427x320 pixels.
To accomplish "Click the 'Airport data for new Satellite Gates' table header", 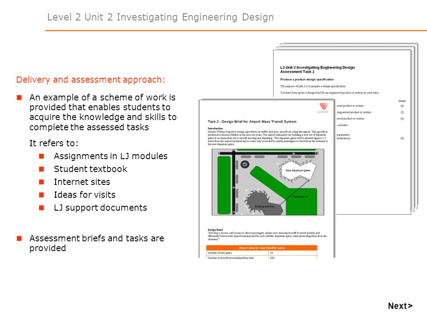I will [262, 248].
